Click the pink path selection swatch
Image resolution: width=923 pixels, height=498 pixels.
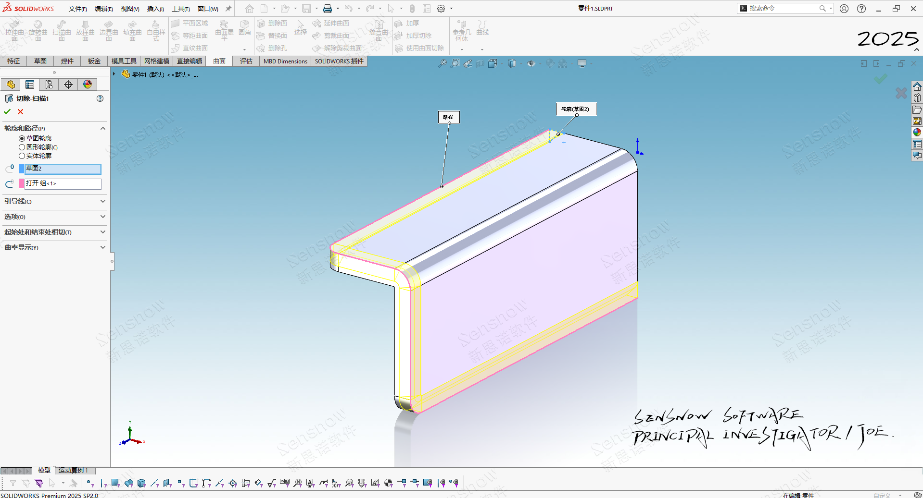(x=21, y=183)
